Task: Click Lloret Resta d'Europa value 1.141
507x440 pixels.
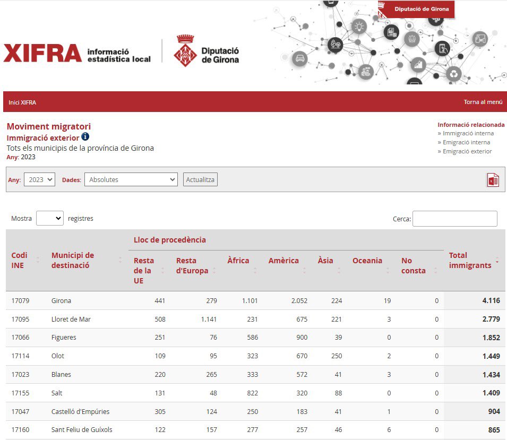Action: pyautogui.click(x=209, y=319)
